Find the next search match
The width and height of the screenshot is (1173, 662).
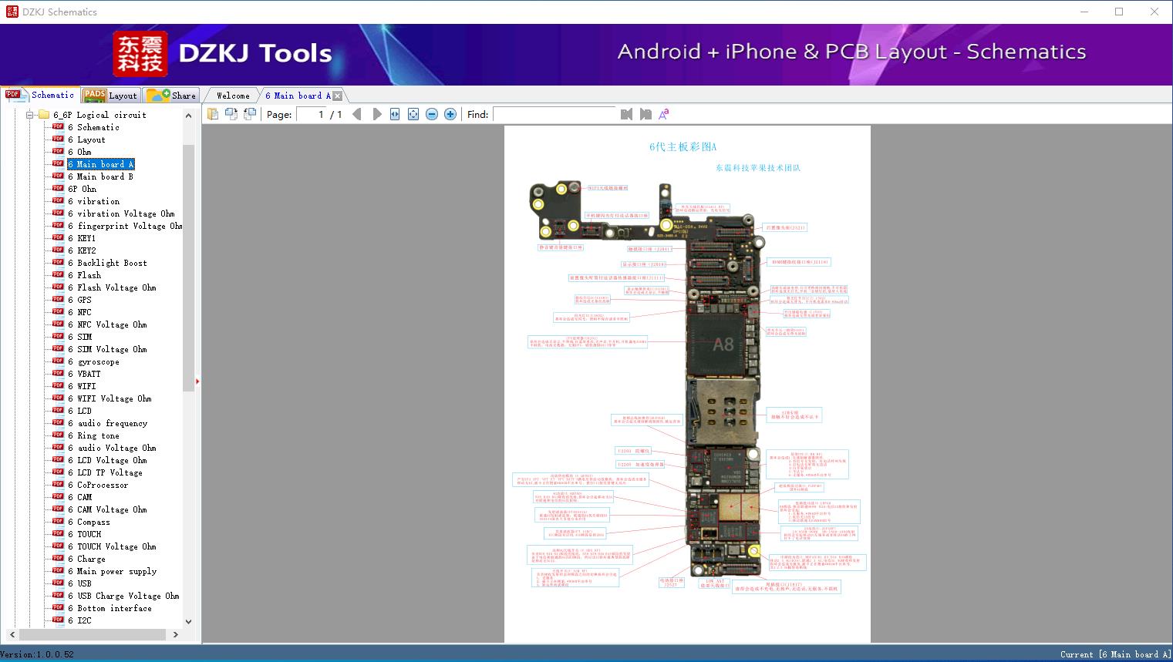pos(645,114)
